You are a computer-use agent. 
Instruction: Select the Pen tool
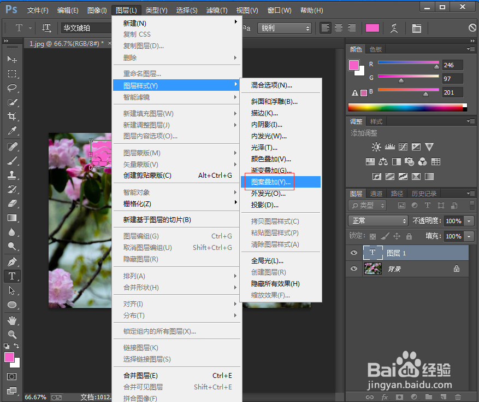pyautogui.click(x=12, y=262)
